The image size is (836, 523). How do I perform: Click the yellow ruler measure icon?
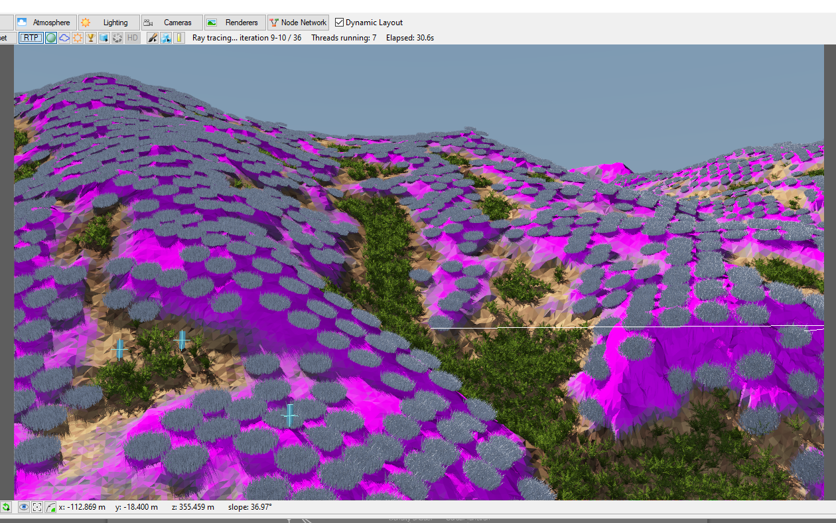178,38
